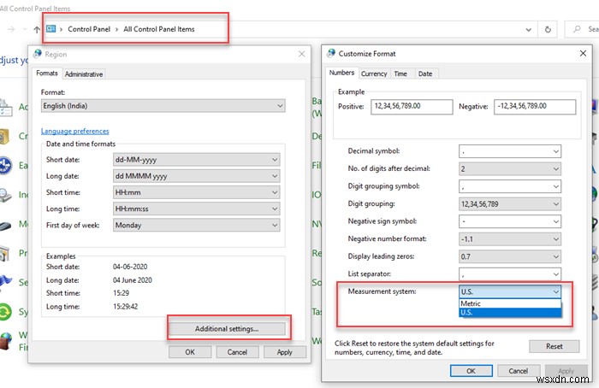Click Cancel in Region dialog

tap(237, 352)
